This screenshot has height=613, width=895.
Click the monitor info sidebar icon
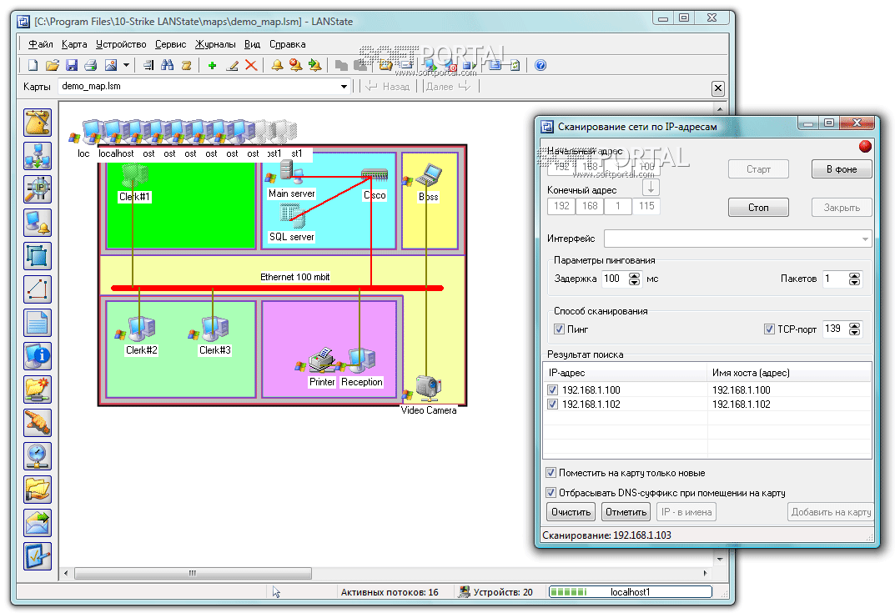click(x=38, y=356)
